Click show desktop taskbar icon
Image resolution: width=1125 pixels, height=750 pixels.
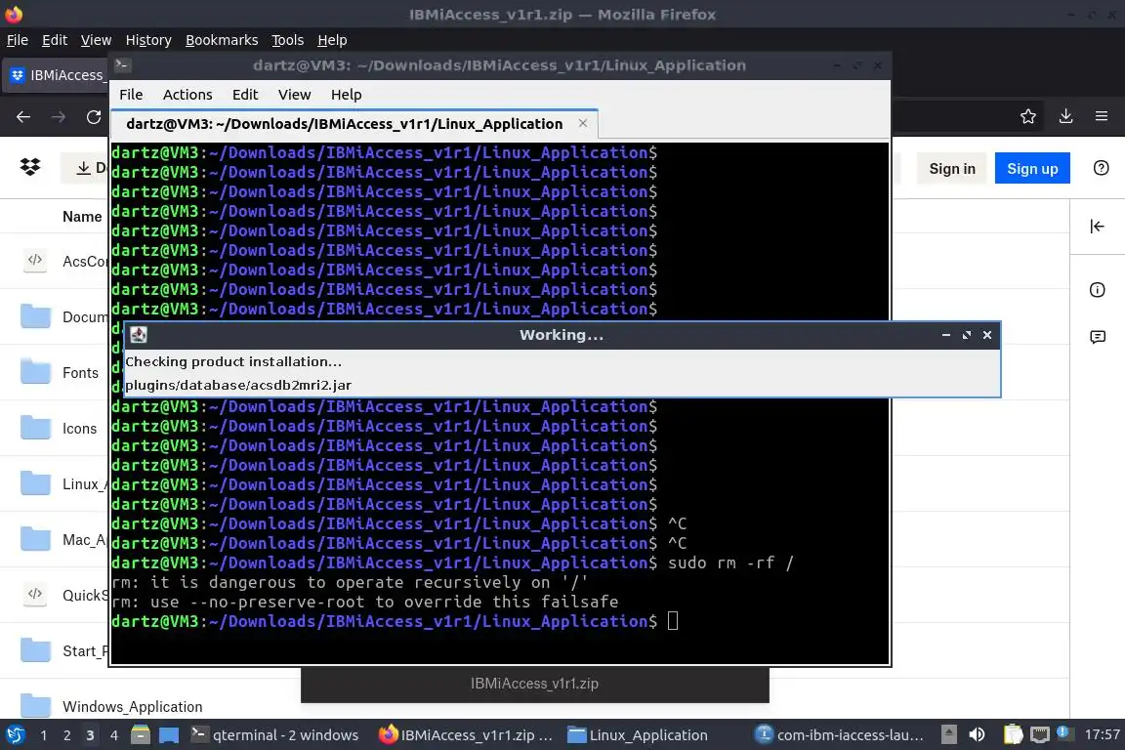[x=169, y=735]
